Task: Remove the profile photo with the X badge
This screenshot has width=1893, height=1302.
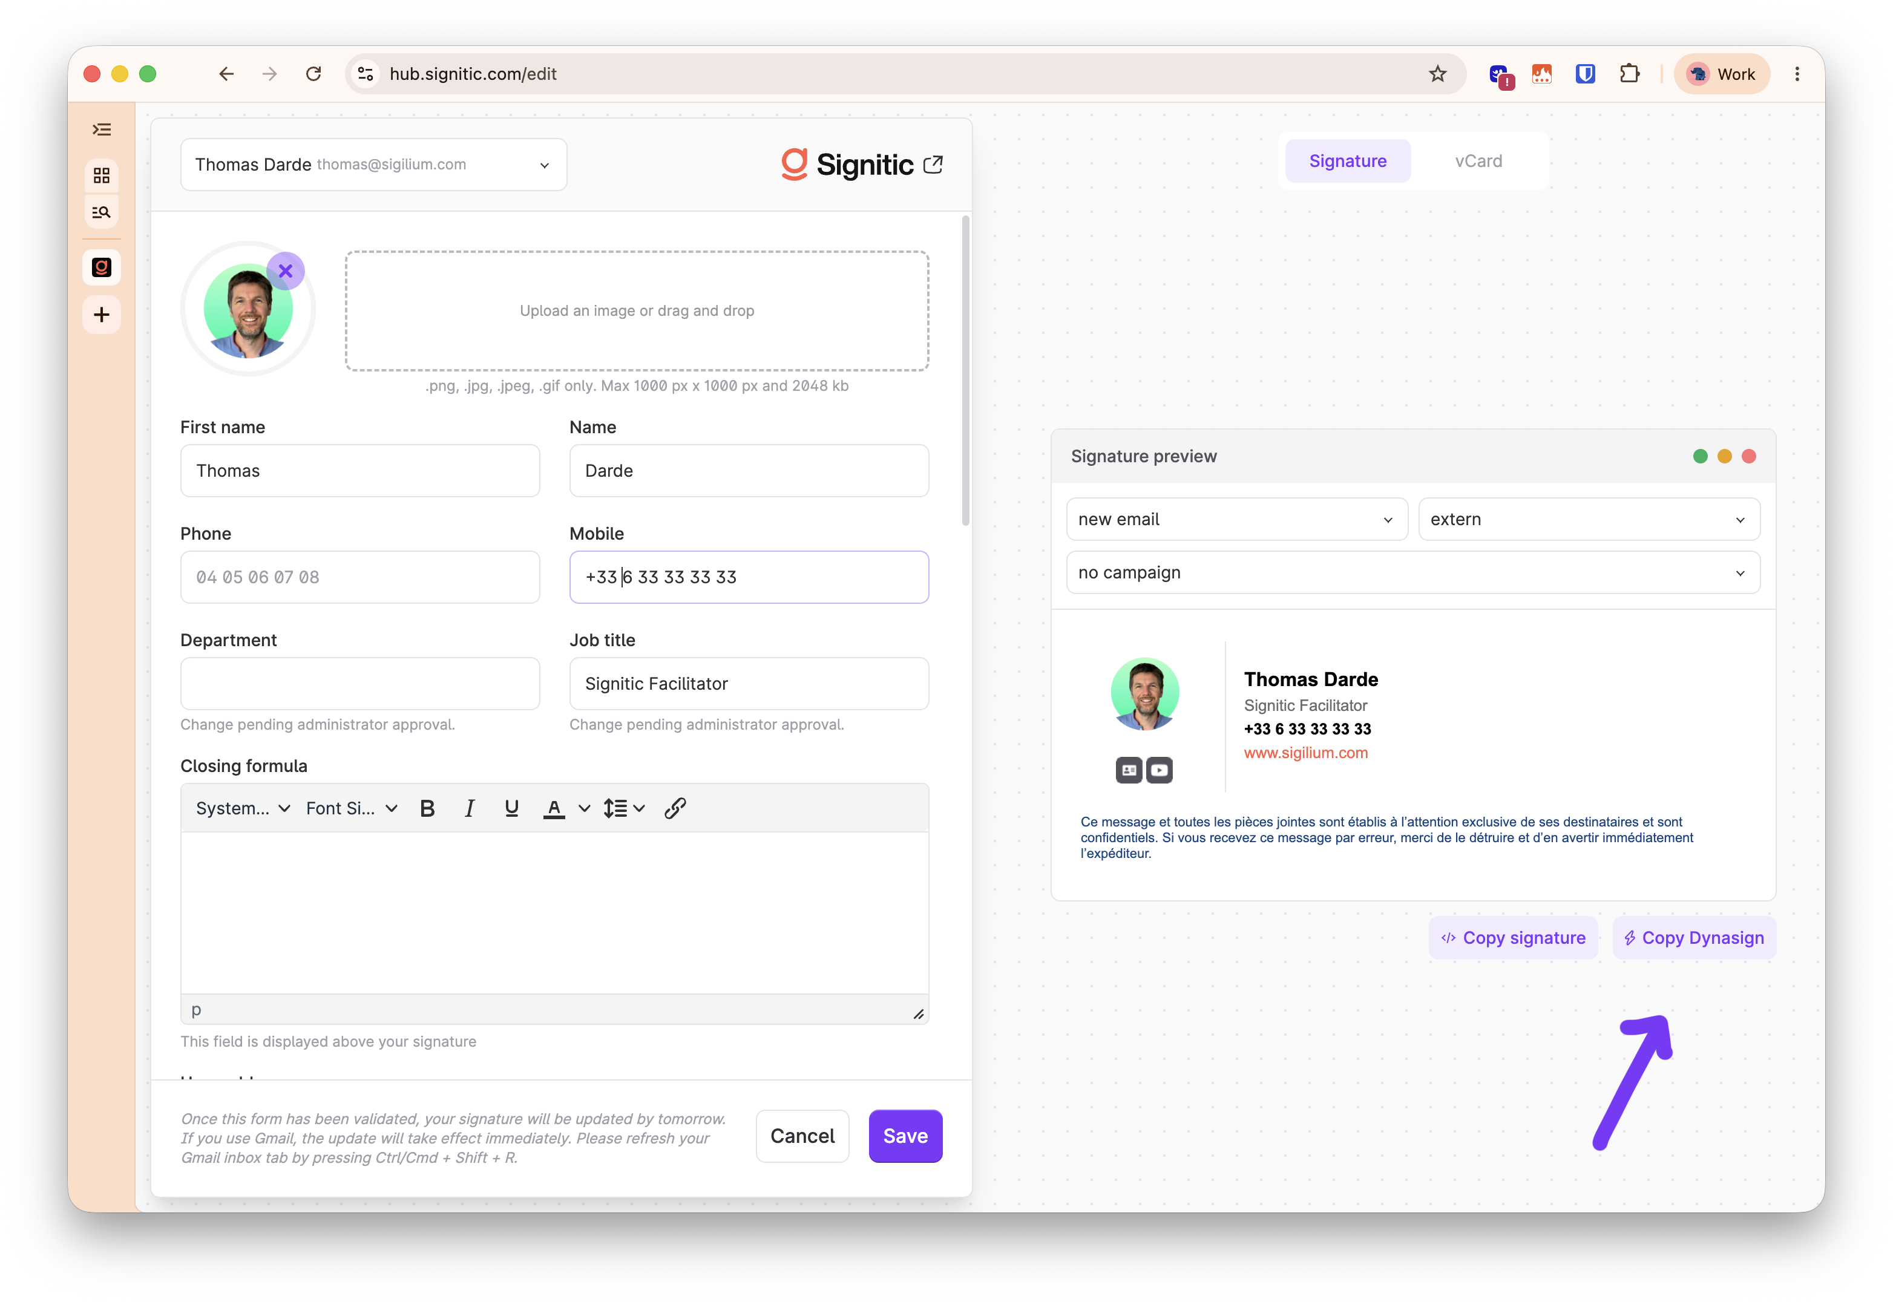Action: tap(286, 271)
